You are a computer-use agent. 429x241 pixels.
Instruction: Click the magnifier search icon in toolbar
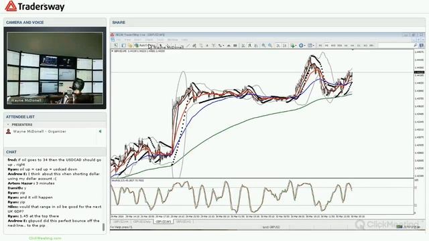click(x=416, y=46)
